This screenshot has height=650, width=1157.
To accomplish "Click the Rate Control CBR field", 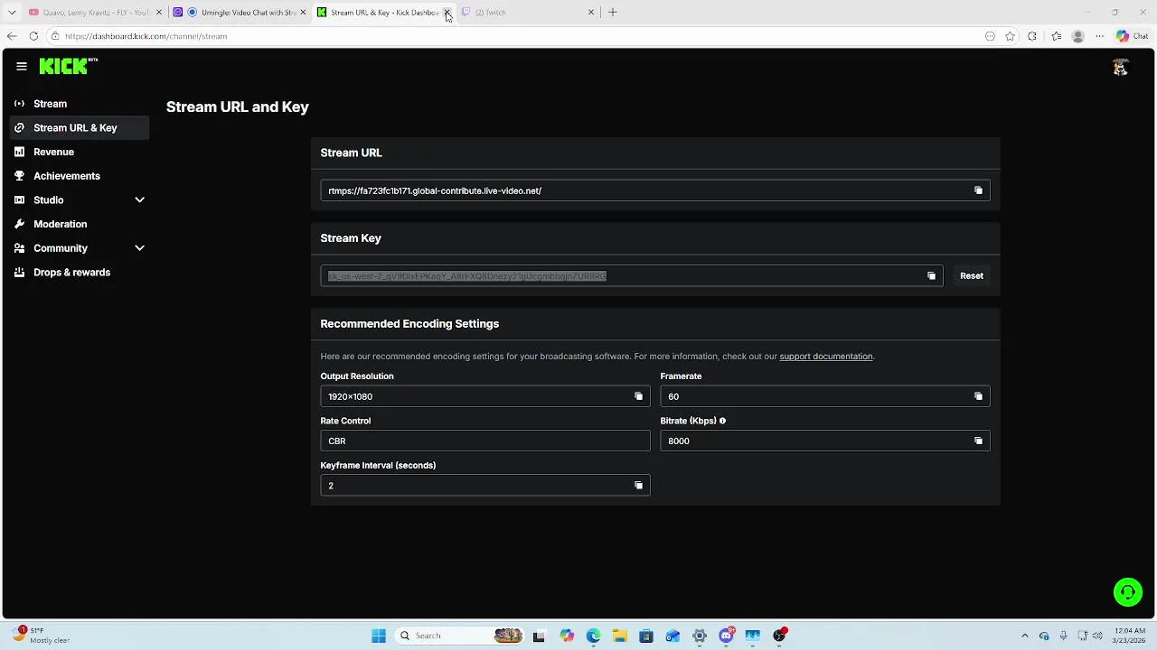I will (x=485, y=441).
